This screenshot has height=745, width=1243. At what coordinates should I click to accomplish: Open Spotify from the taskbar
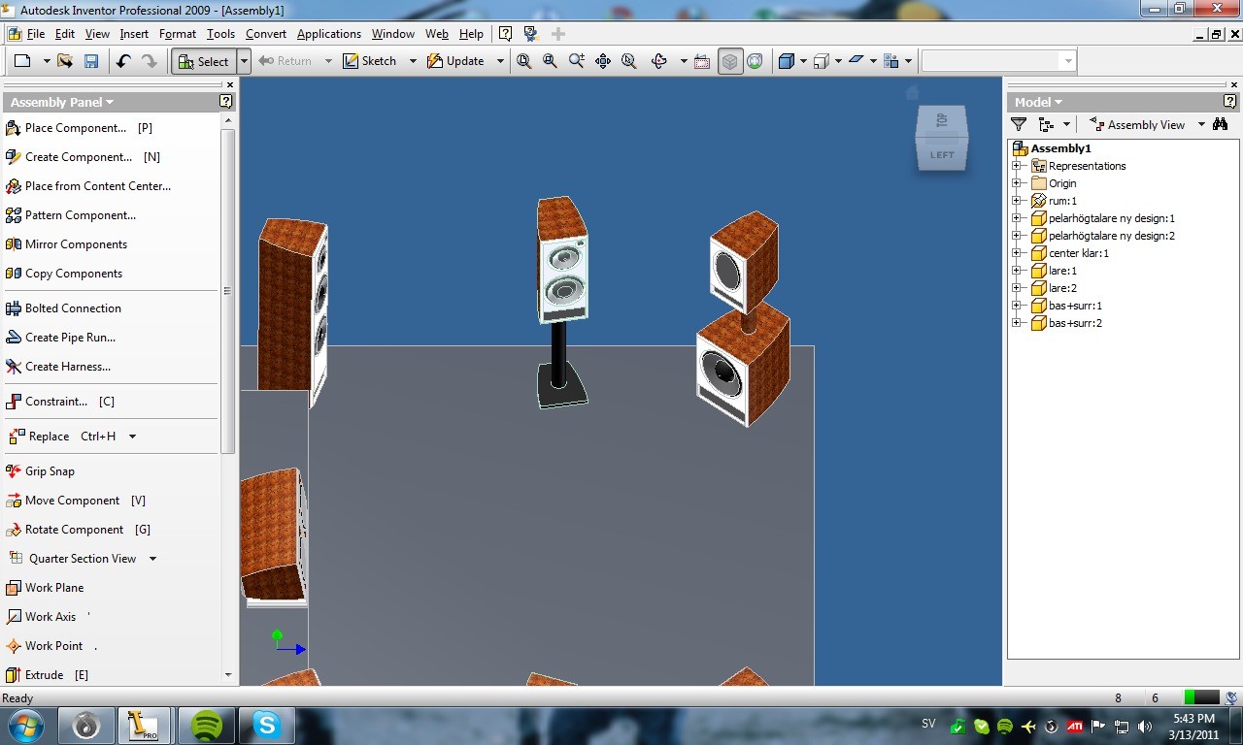click(x=206, y=725)
